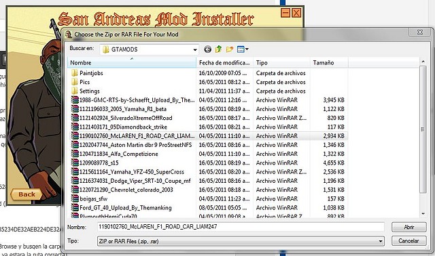This screenshot has height=256, width=435.
Task: Click file name 1216374031_Dodge_Viper_SRT-10_Coupe_mf
Action: tap(135, 181)
